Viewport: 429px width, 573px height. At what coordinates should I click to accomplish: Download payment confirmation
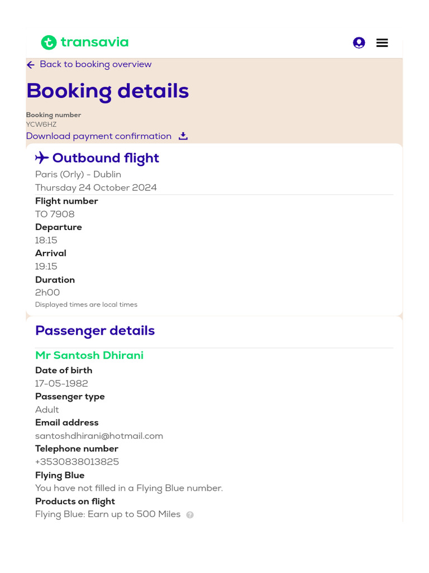point(99,136)
